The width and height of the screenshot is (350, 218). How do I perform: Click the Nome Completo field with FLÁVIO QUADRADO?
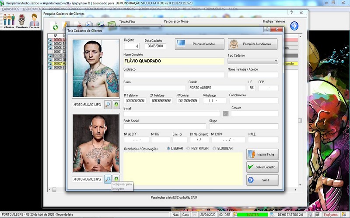(174, 61)
